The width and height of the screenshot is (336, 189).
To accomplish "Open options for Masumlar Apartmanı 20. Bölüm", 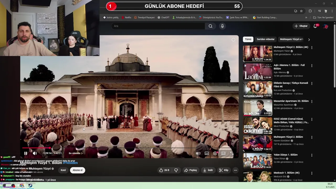I will [x=312, y=101].
